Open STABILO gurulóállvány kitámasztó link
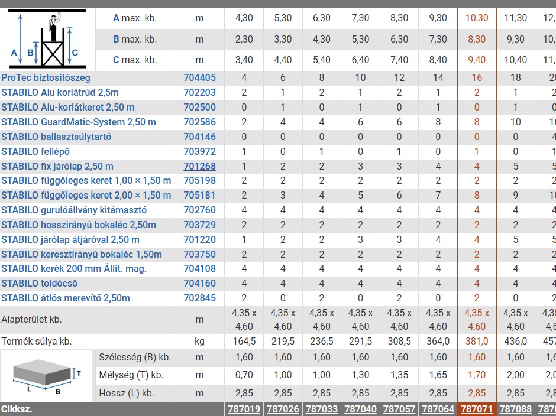The height and width of the screenshot is (416, 556). [x=74, y=210]
